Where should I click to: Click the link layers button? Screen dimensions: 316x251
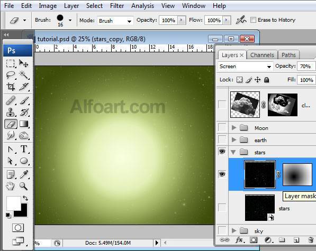pyautogui.click(x=224, y=240)
